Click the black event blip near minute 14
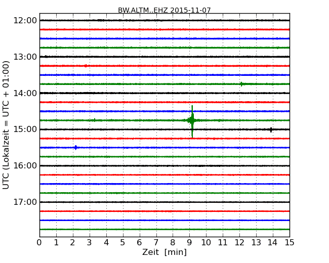This screenshot has height=263, width=329. tap(271, 130)
